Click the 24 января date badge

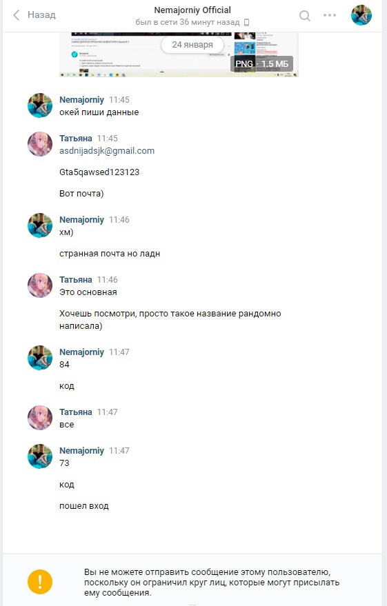tap(192, 45)
